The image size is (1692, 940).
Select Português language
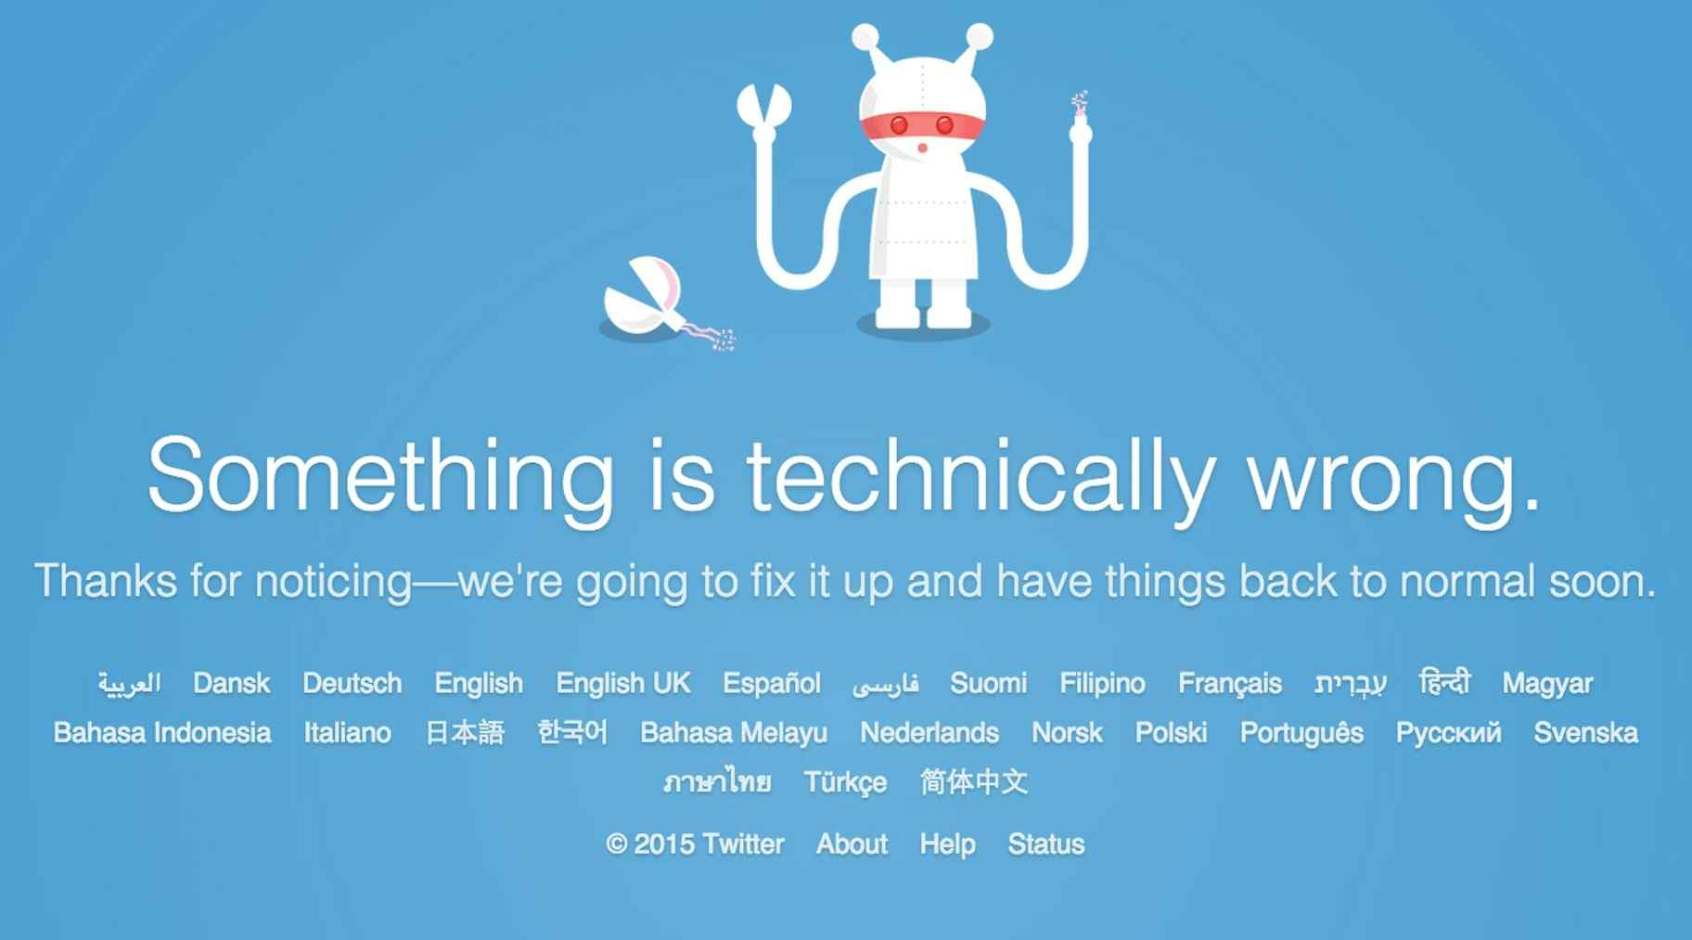point(1301,733)
